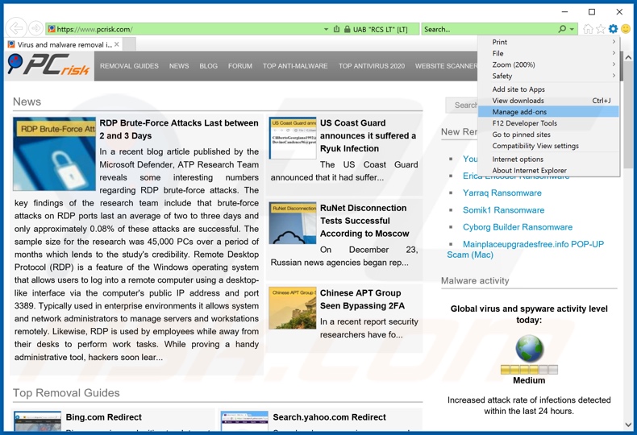637x435 pixels.
Task: Open a new blank tab
Action: (x=129, y=44)
